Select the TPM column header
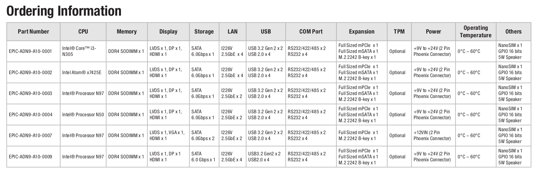Viewport: 538px width, 174px height. (x=399, y=32)
